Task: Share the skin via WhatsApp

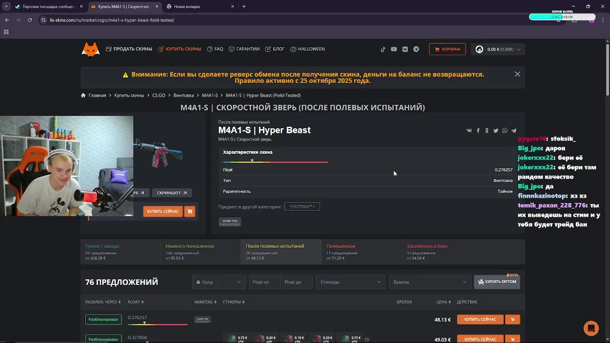Action: tap(505, 131)
